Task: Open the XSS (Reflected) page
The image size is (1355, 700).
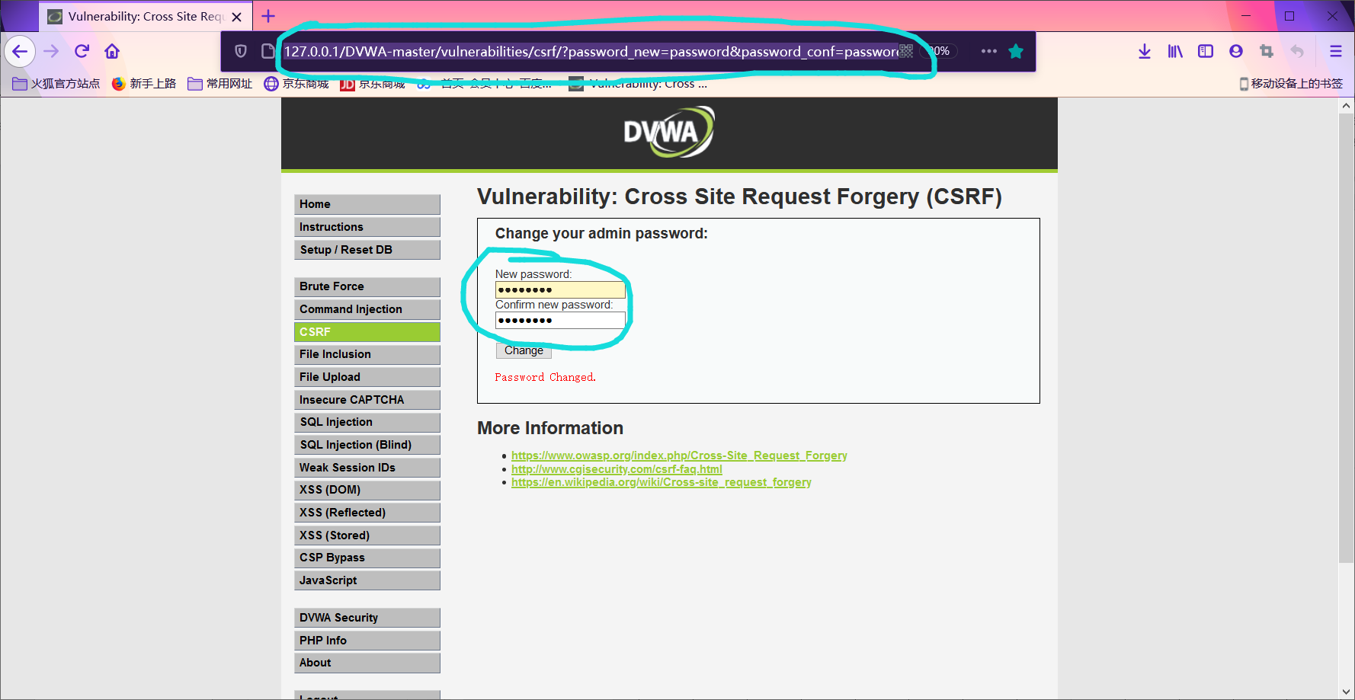Action: click(367, 513)
